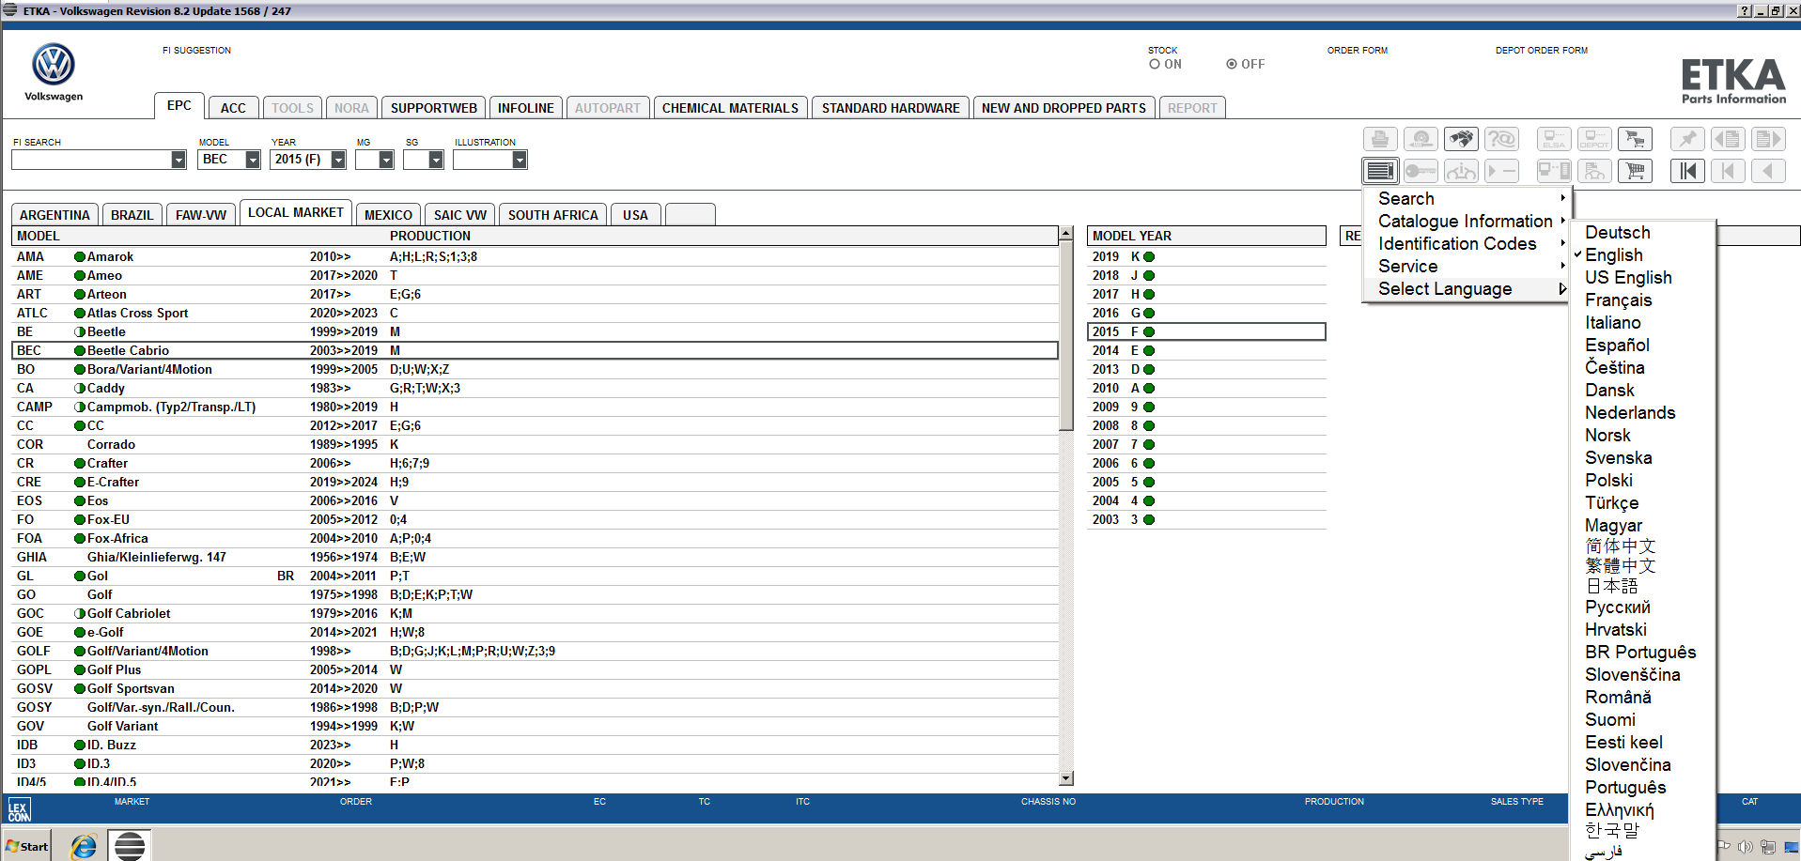Expand the Service submenu

coord(1467,267)
